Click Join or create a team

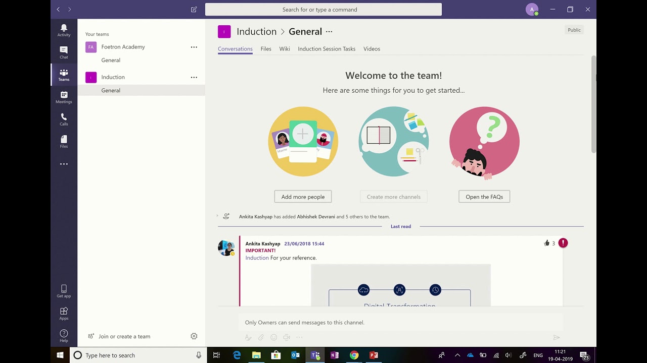point(119,336)
